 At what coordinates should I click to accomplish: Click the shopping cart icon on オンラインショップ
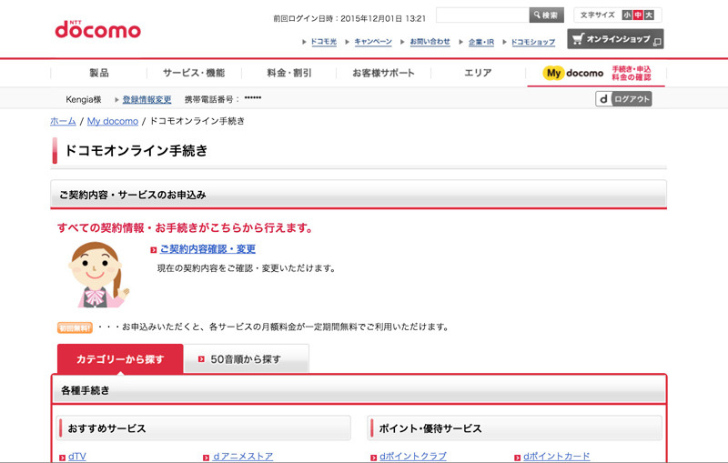(578, 38)
